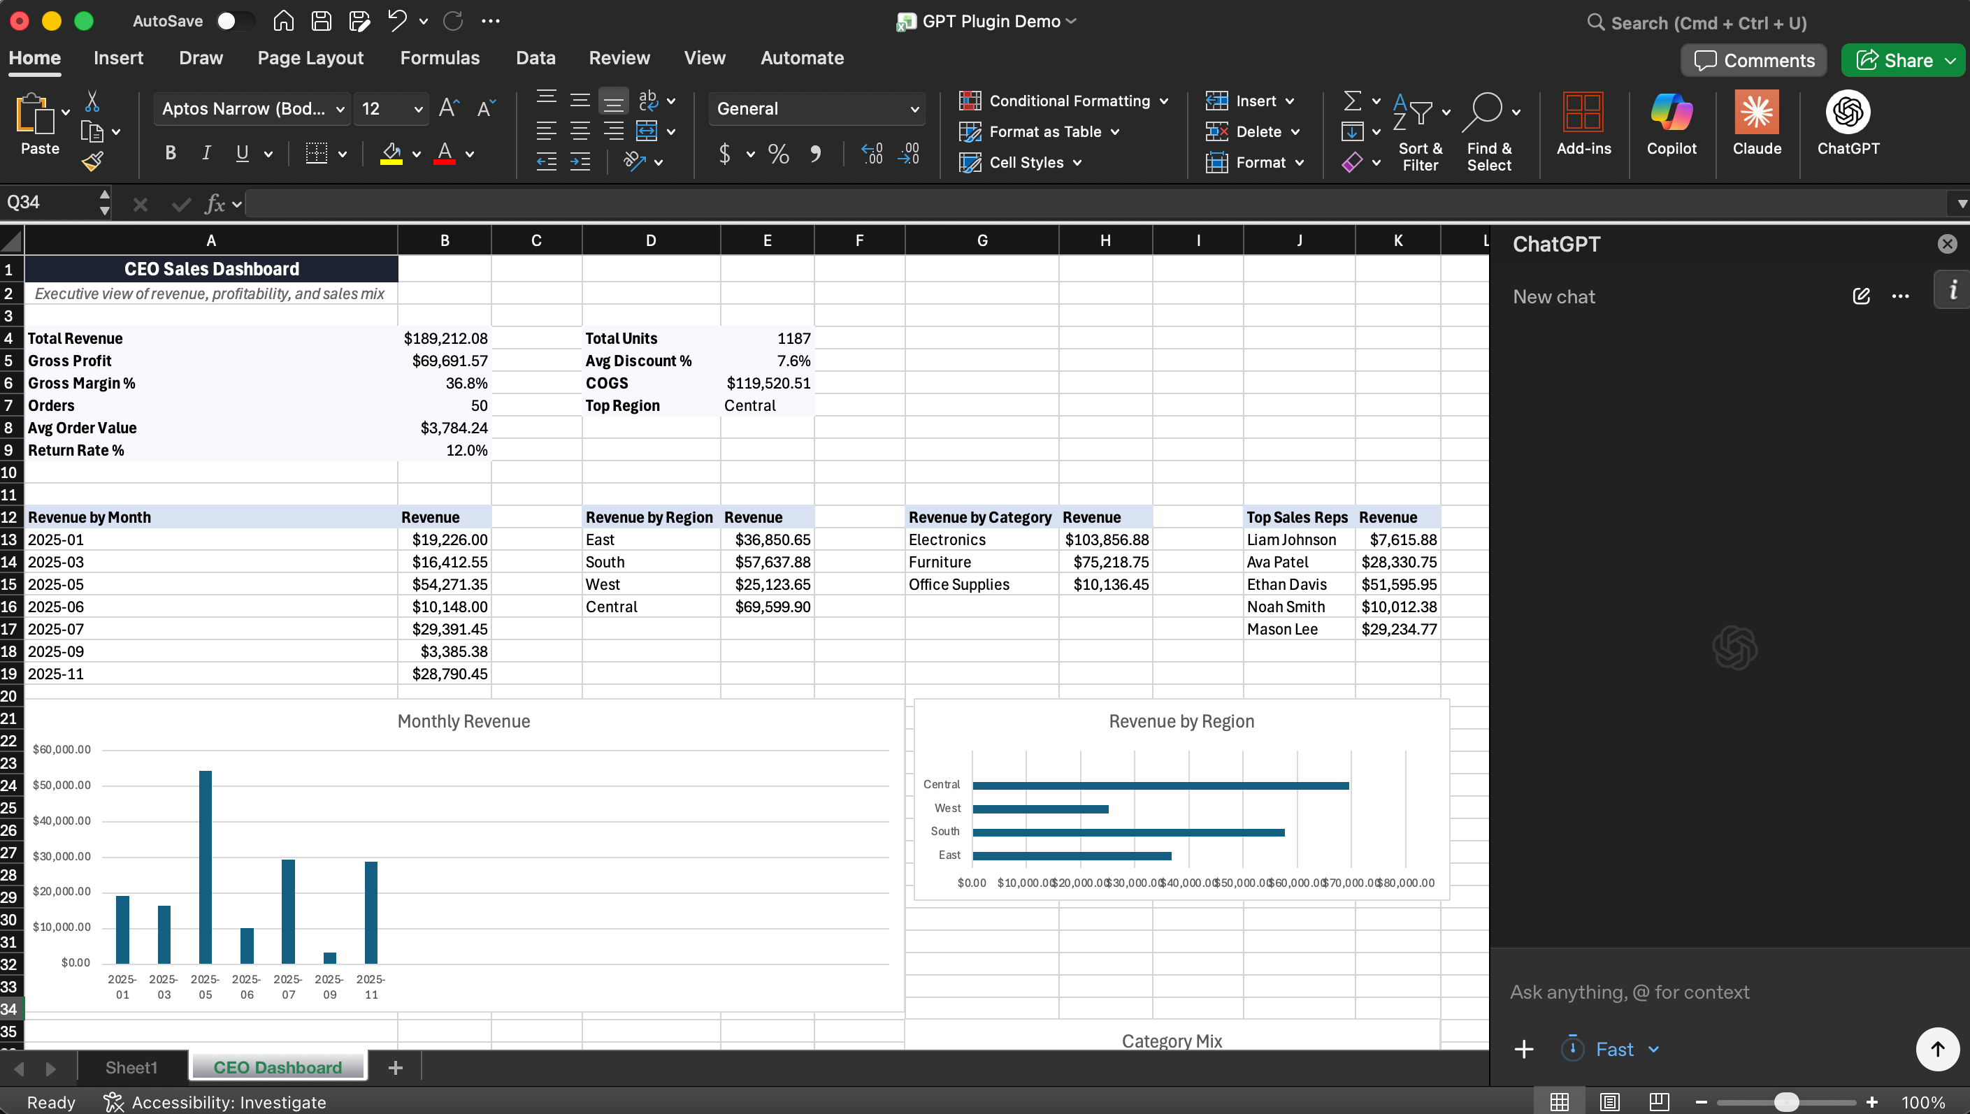Adjust the zoom slider

point(1786,1101)
